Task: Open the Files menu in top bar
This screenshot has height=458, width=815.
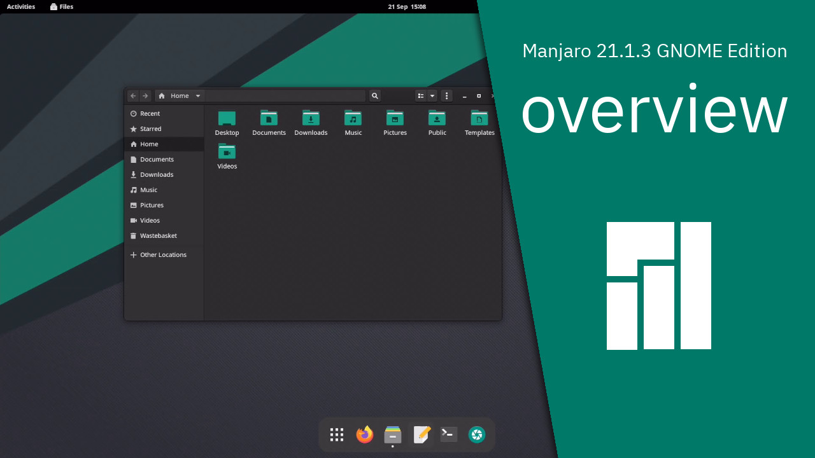Action: (x=61, y=6)
